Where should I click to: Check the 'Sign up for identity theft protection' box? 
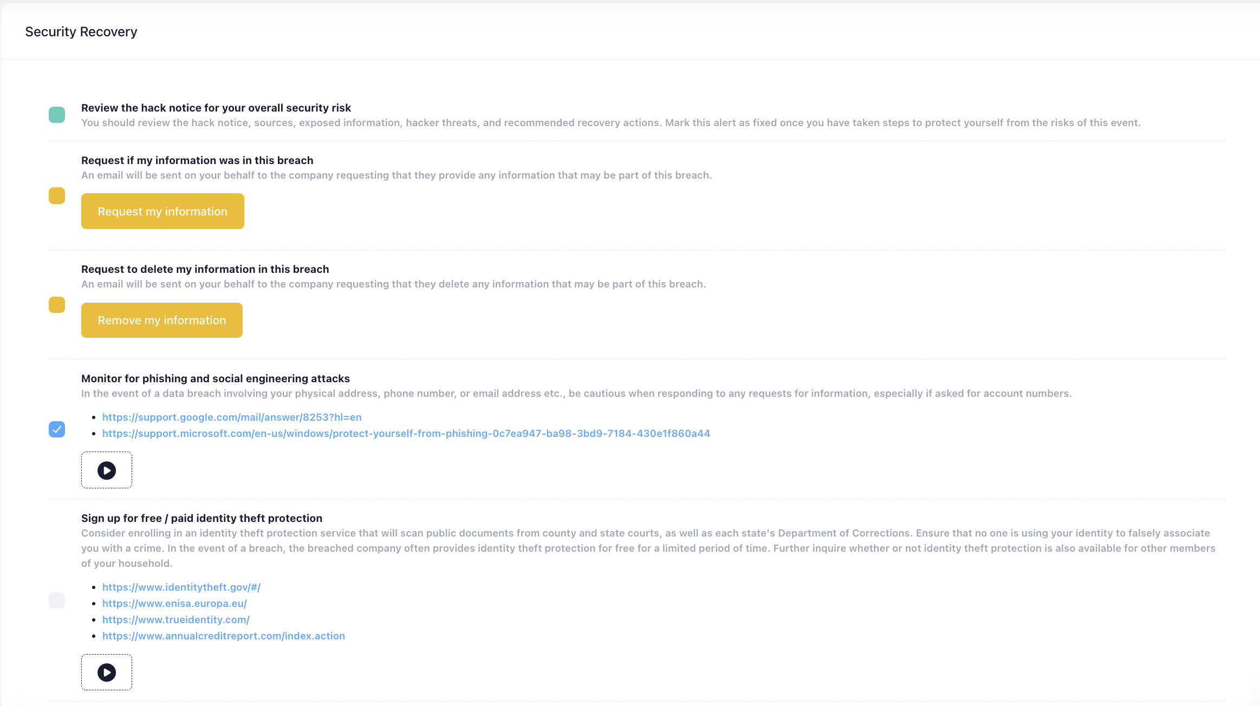(56, 600)
